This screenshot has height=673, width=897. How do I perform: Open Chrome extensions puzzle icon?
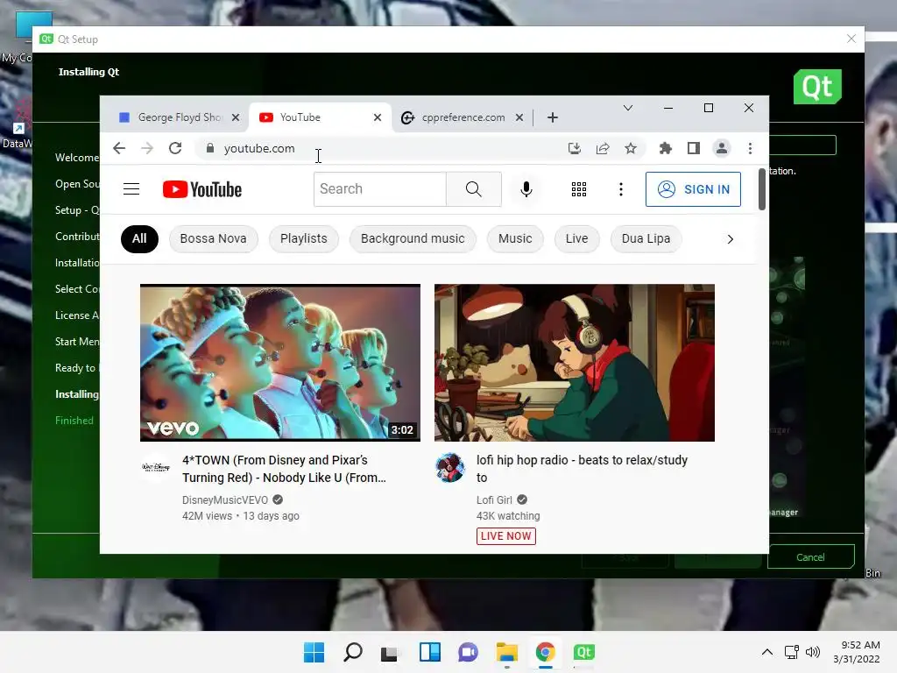(x=666, y=148)
